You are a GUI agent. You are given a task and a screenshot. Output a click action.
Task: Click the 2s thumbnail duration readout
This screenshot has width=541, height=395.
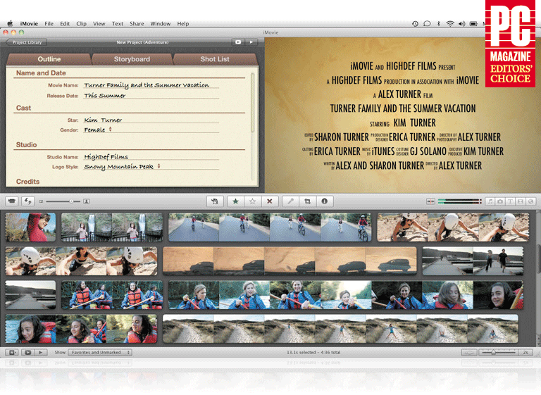pyautogui.click(x=526, y=353)
